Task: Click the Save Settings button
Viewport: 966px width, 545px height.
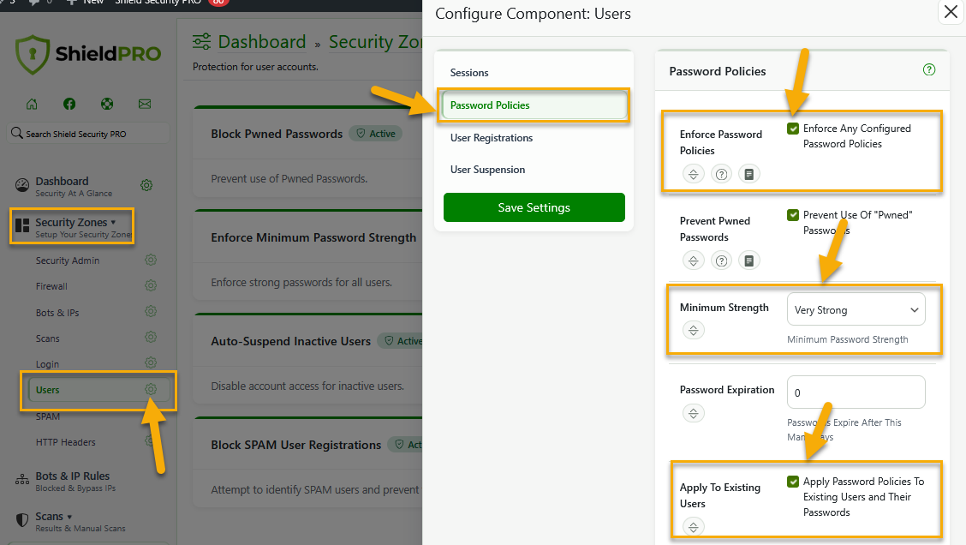Action: [534, 207]
